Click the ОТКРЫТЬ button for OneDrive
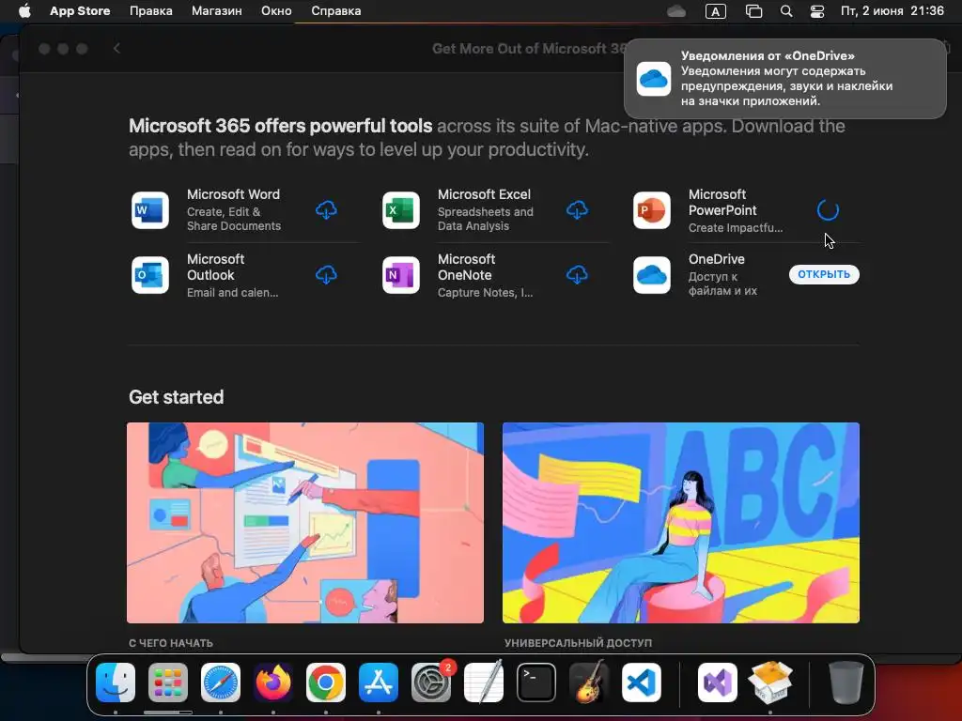This screenshot has height=721, width=962. pyautogui.click(x=824, y=274)
